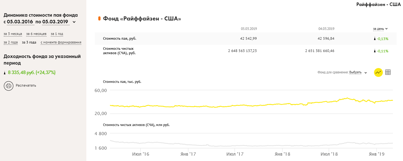This screenshot has width=403, height=161.
Task: Select the «за 3 года» period
Action: pos(29,42)
